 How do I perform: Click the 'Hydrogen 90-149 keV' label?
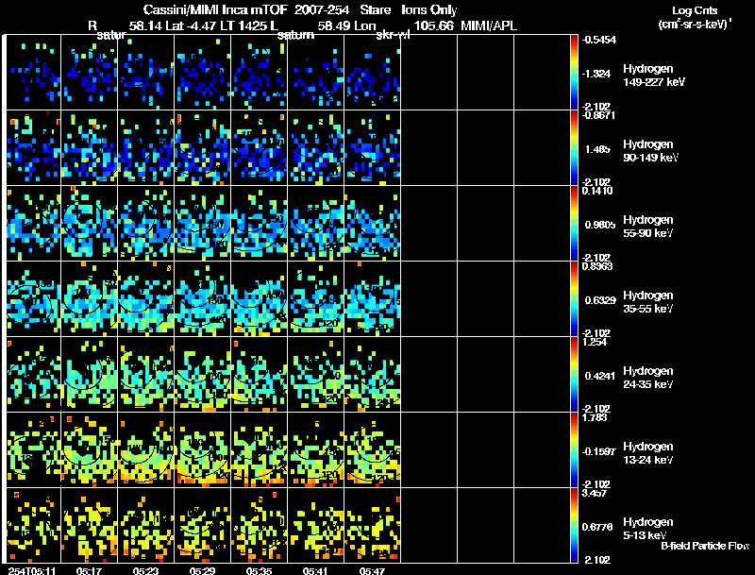[650, 151]
